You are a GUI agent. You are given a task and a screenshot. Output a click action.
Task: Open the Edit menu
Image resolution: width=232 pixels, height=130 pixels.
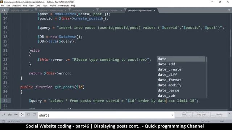(8, 6)
